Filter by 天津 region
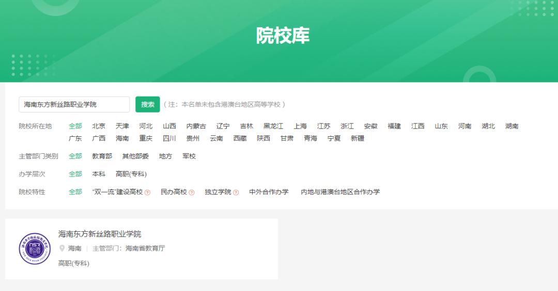 tap(122, 126)
